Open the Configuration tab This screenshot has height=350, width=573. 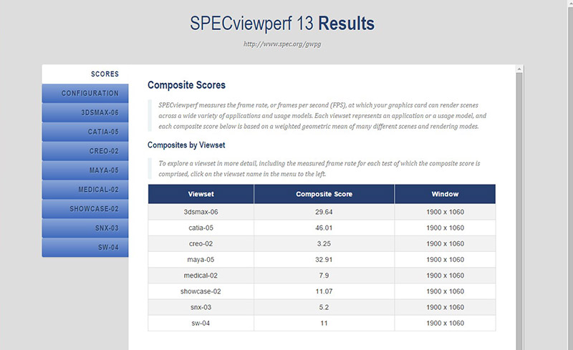(x=85, y=94)
